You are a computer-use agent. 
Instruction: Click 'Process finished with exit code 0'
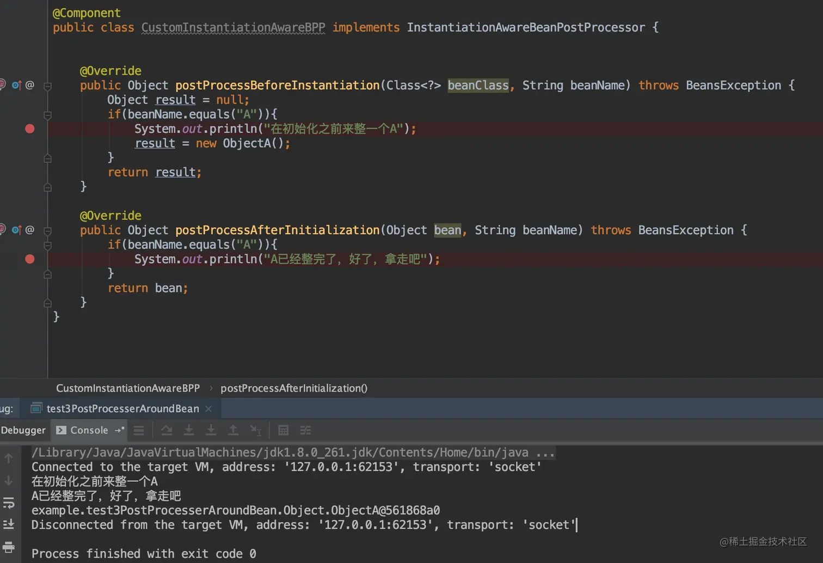[x=144, y=554]
